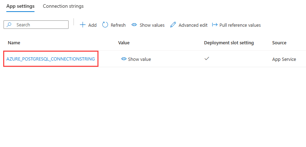The width and height of the screenshot is (306, 147).
Task: Click the Value column header
Action: click(124, 43)
